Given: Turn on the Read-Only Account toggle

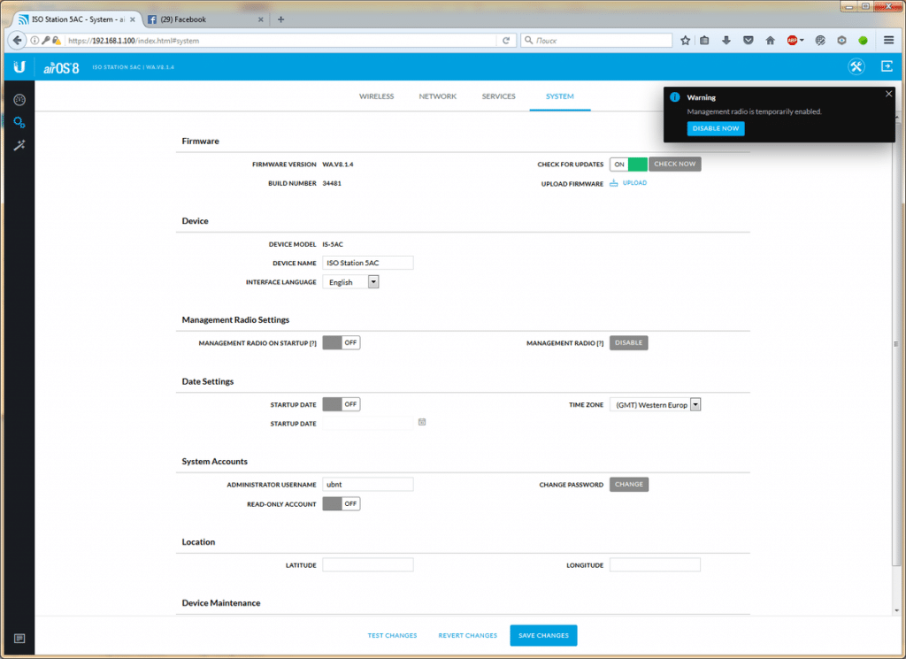Looking at the screenshot, I should (x=341, y=503).
